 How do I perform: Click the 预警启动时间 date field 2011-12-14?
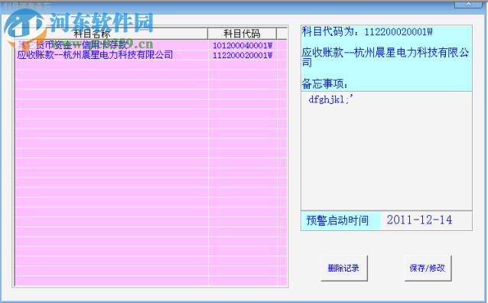coord(426,220)
